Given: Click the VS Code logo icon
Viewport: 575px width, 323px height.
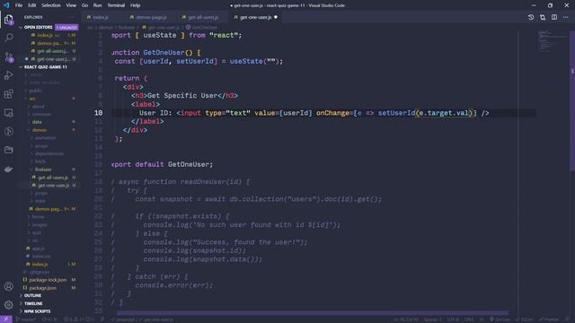Looking at the screenshot, I should tap(6, 5).
